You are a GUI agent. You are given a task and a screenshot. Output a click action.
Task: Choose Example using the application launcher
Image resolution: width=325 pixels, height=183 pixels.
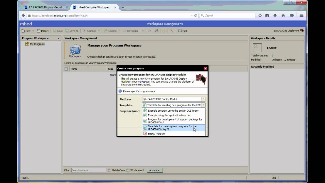point(174,115)
